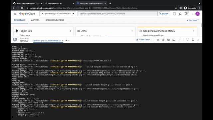
Task: Open the project selector dropdown
Action: point(58,14)
